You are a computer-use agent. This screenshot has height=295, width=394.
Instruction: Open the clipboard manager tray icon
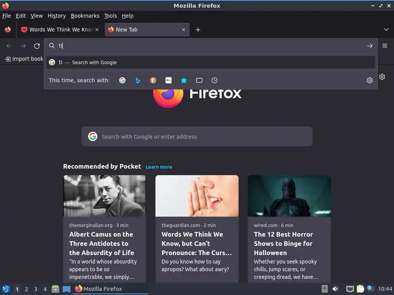(360, 289)
